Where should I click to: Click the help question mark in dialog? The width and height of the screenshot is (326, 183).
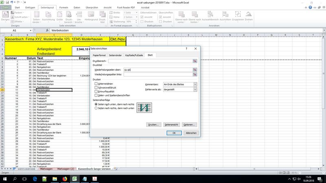tap(186, 49)
